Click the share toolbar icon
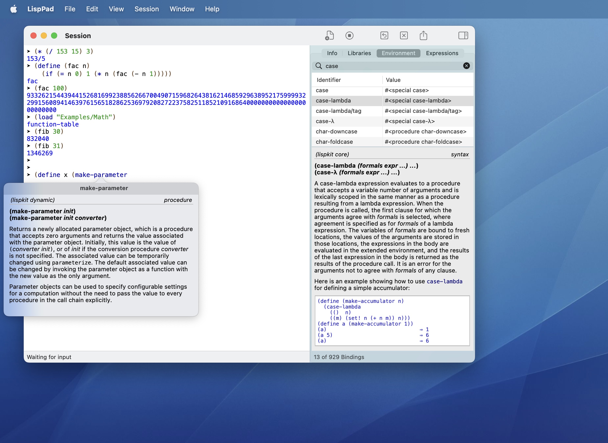The image size is (608, 443). point(423,35)
